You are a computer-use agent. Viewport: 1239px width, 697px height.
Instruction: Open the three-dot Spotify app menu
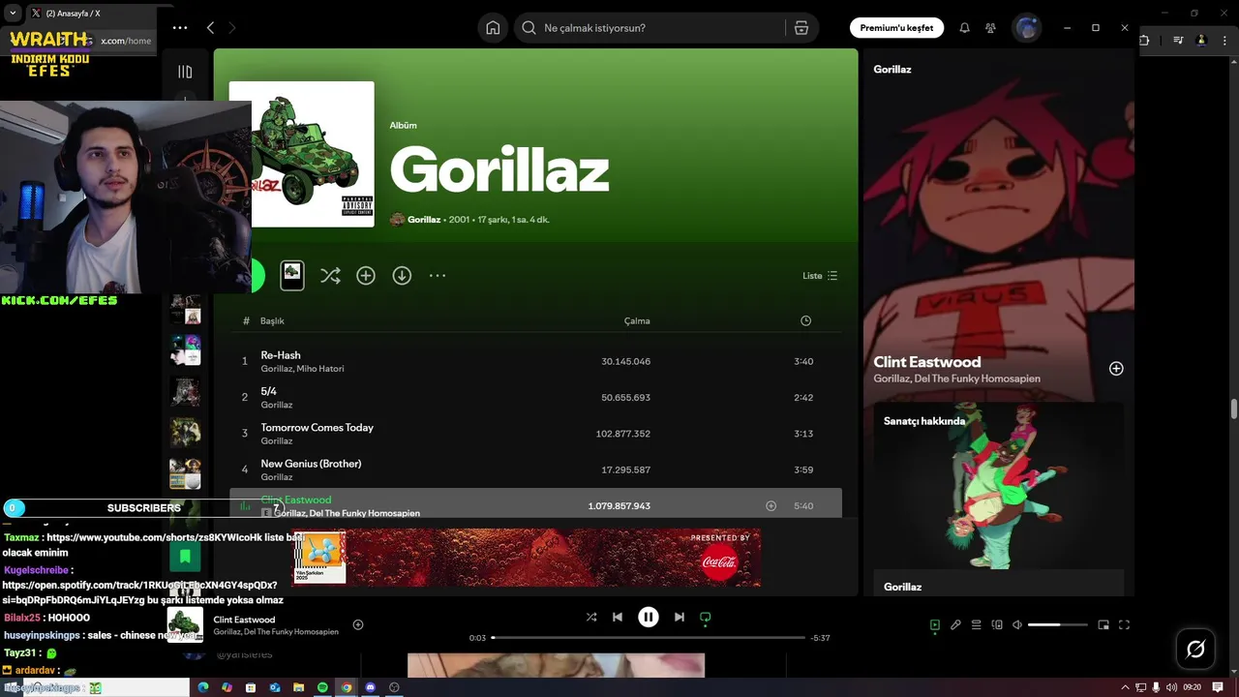coord(180,28)
